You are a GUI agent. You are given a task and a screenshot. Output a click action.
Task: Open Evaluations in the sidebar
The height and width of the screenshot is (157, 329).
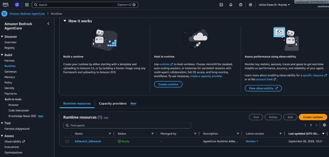pos(12,147)
